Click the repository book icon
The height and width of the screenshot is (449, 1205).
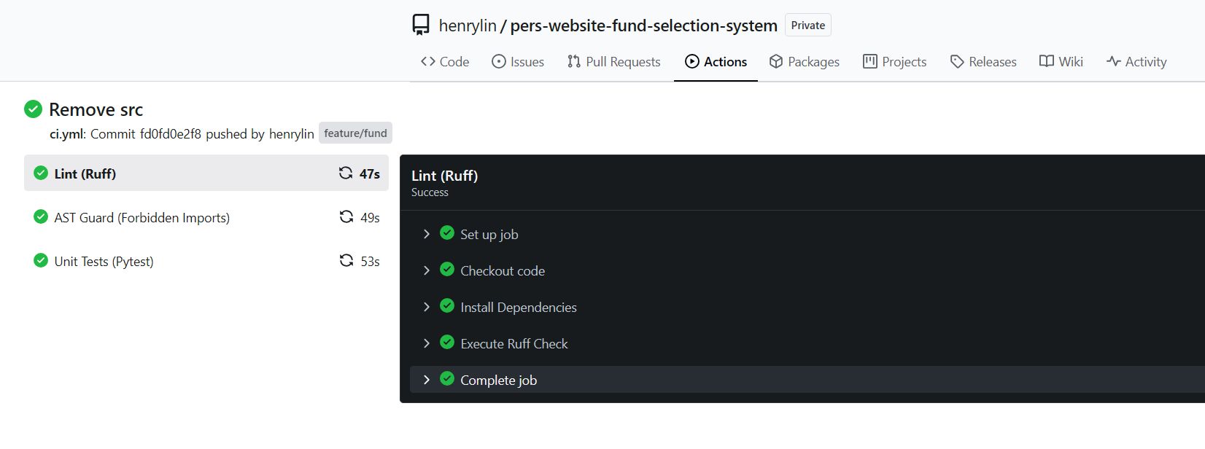[x=421, y=25]
